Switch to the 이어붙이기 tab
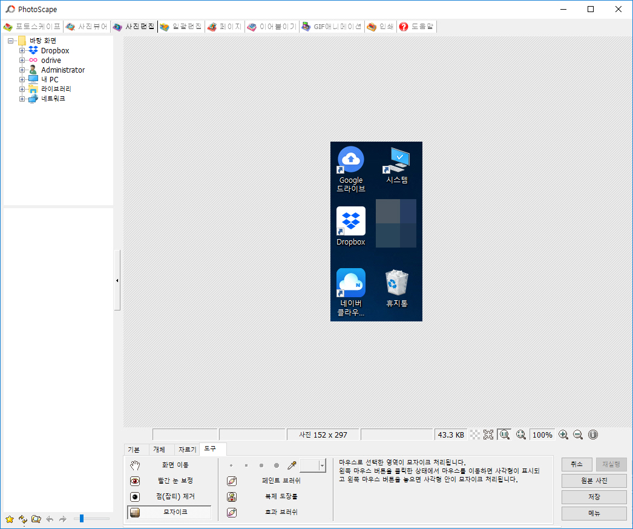Screen dimensions: 633x529 pyautogui.click(x=272, y=27)
